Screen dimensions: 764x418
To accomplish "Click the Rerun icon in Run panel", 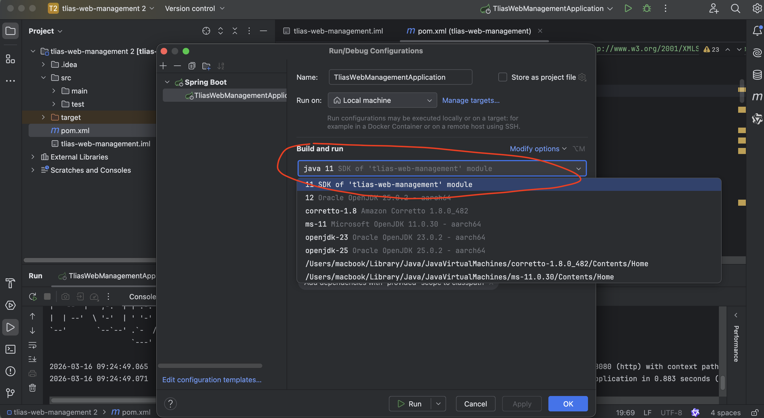I will 33,296.
